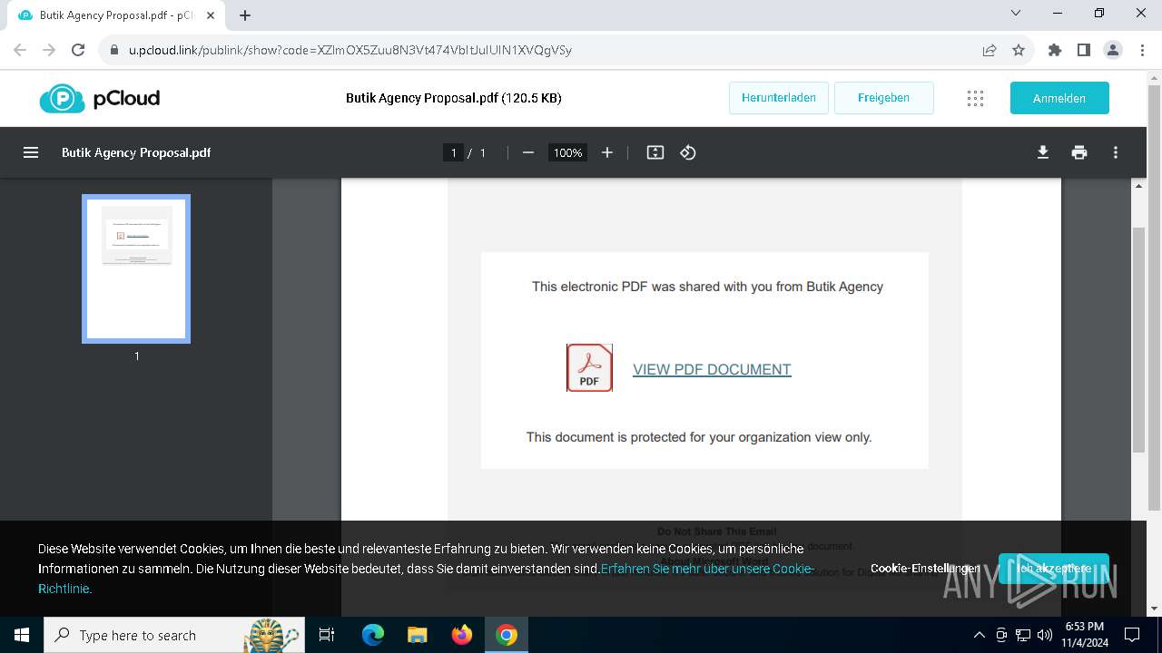Open File Explorer from taskbar
Screen dimensions: 1162x653
tap(418, 635)
